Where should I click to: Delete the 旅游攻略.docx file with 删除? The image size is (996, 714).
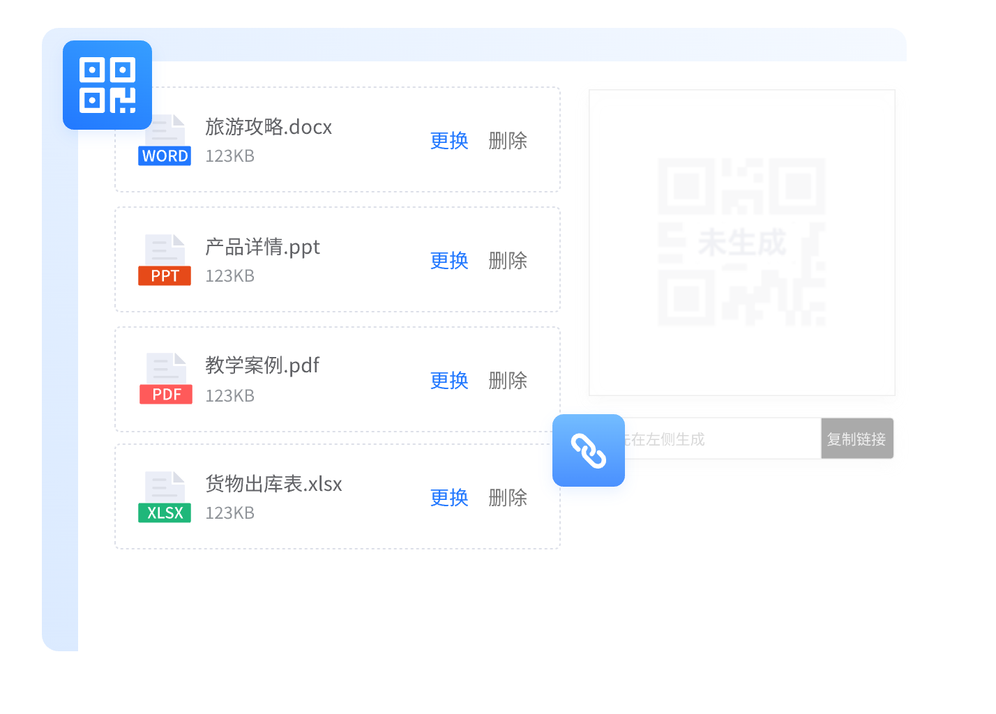pyautogui.click(x=508, y=141)
